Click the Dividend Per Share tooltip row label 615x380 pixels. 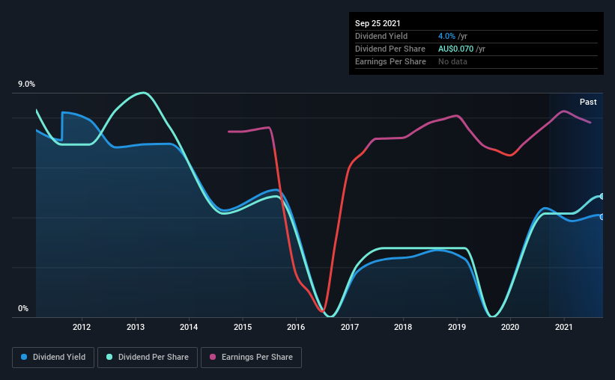(x=390, y=49)
